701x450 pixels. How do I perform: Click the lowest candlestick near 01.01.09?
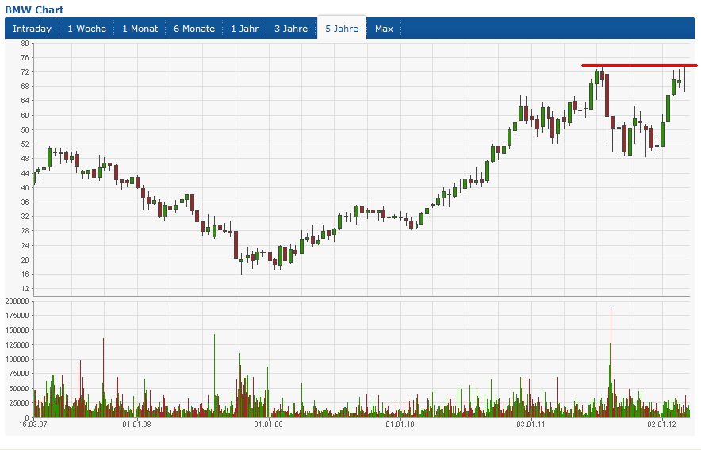click(241, 261)
